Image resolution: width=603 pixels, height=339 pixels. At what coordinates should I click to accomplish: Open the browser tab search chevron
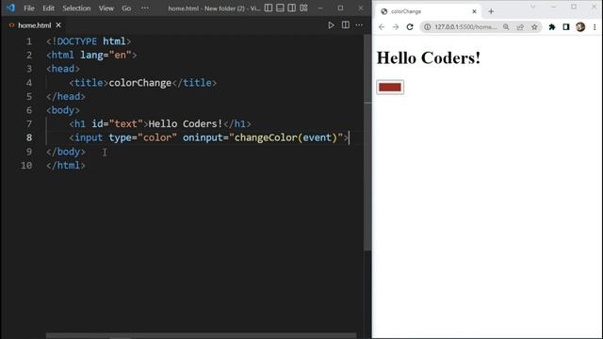[532, 7]
